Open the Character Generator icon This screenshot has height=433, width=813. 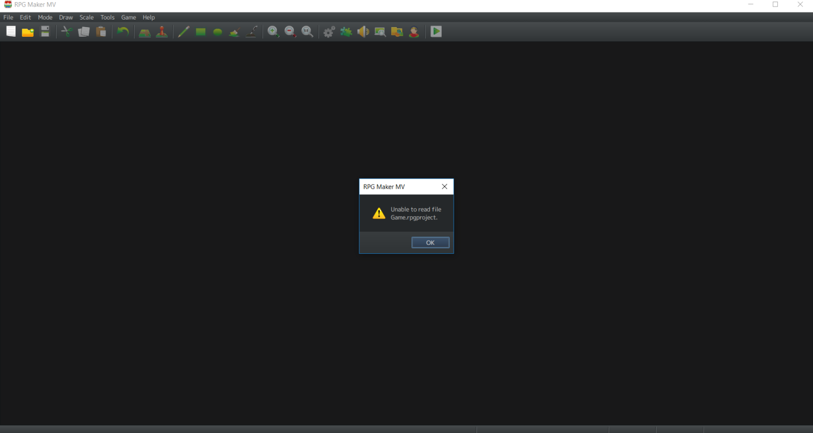click(x=414, y=32)
